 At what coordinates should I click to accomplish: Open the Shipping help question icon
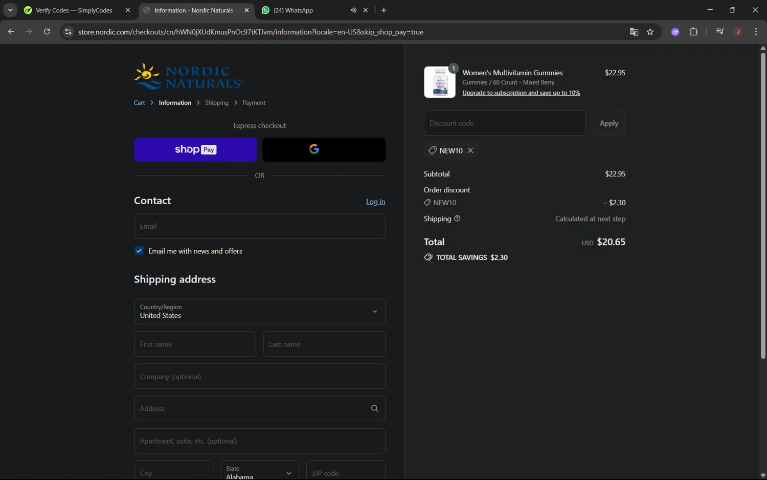(457, 219)
